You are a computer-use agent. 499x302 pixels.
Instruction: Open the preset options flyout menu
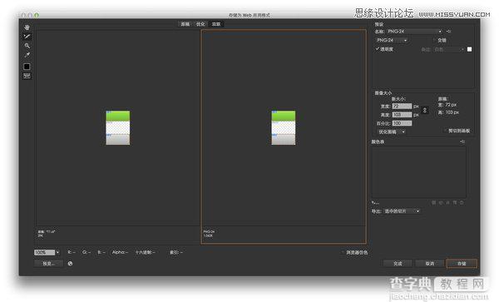(449, 32)
